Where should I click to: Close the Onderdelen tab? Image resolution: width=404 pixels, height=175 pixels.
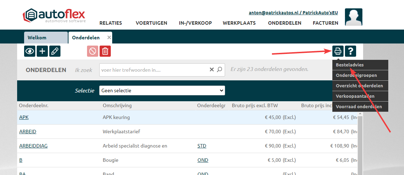coord(109,38)
